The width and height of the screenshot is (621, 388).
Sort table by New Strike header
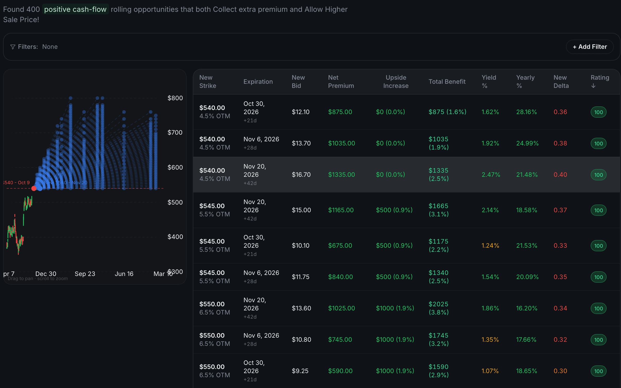[208, 81]
